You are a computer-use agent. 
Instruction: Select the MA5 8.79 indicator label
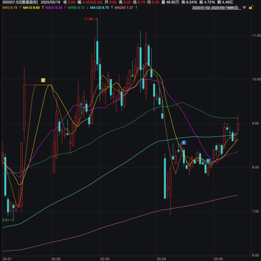click(10, 8)
